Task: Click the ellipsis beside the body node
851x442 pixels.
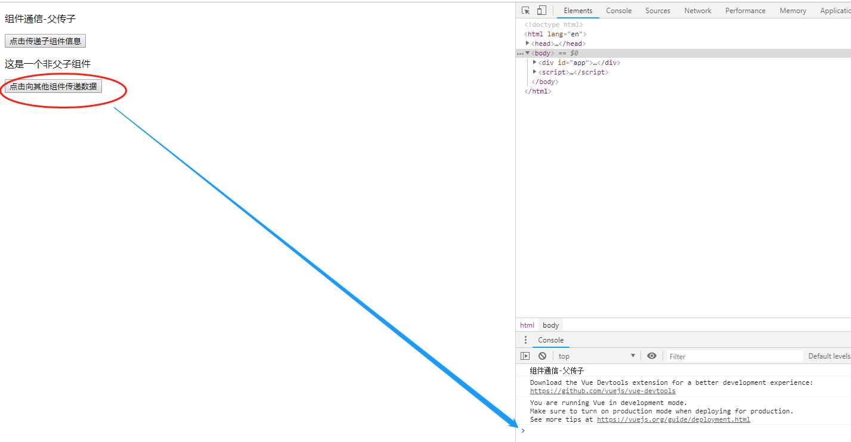Action: (x=520, y=54)
